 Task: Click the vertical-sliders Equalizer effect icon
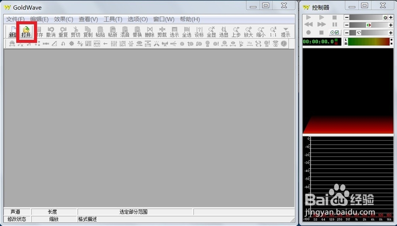click(114, 44)
